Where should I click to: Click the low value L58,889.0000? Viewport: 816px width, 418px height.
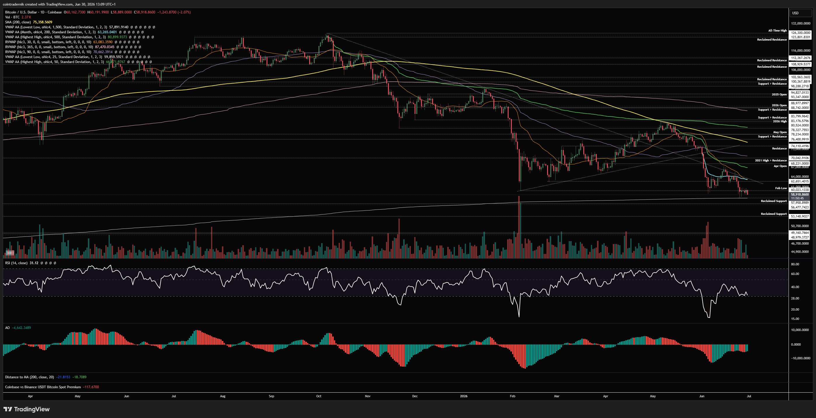click(121, 12)
